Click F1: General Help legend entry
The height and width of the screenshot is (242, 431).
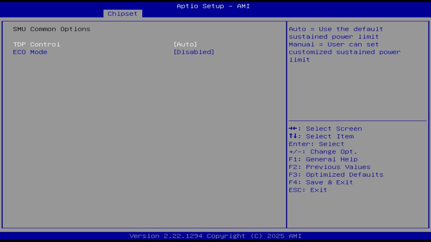pyautogui.click(x=323, y=159)
